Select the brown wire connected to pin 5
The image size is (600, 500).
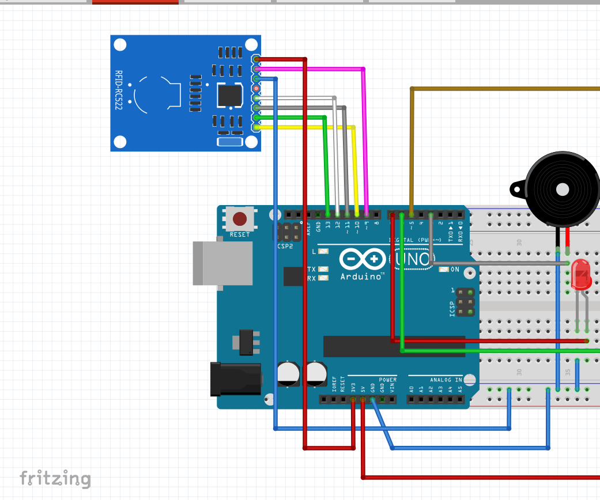click(411, 144)
